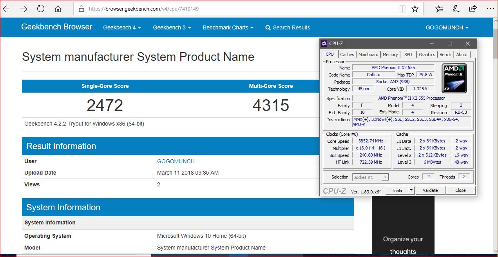
Task: Click the Technology value 45 nm
Action: [x=363, y=89]
